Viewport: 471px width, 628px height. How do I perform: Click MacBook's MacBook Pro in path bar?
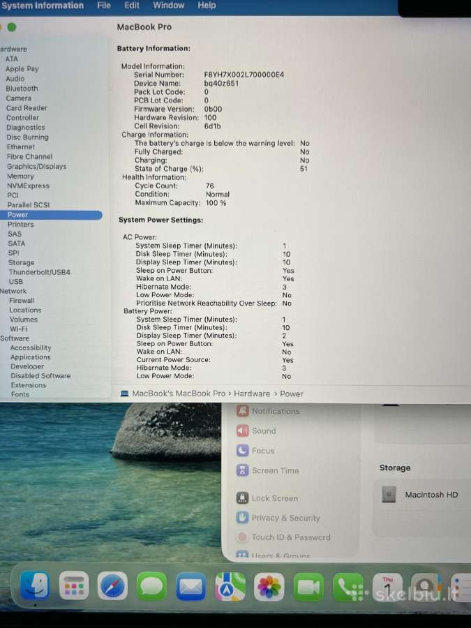pos(179,394)
